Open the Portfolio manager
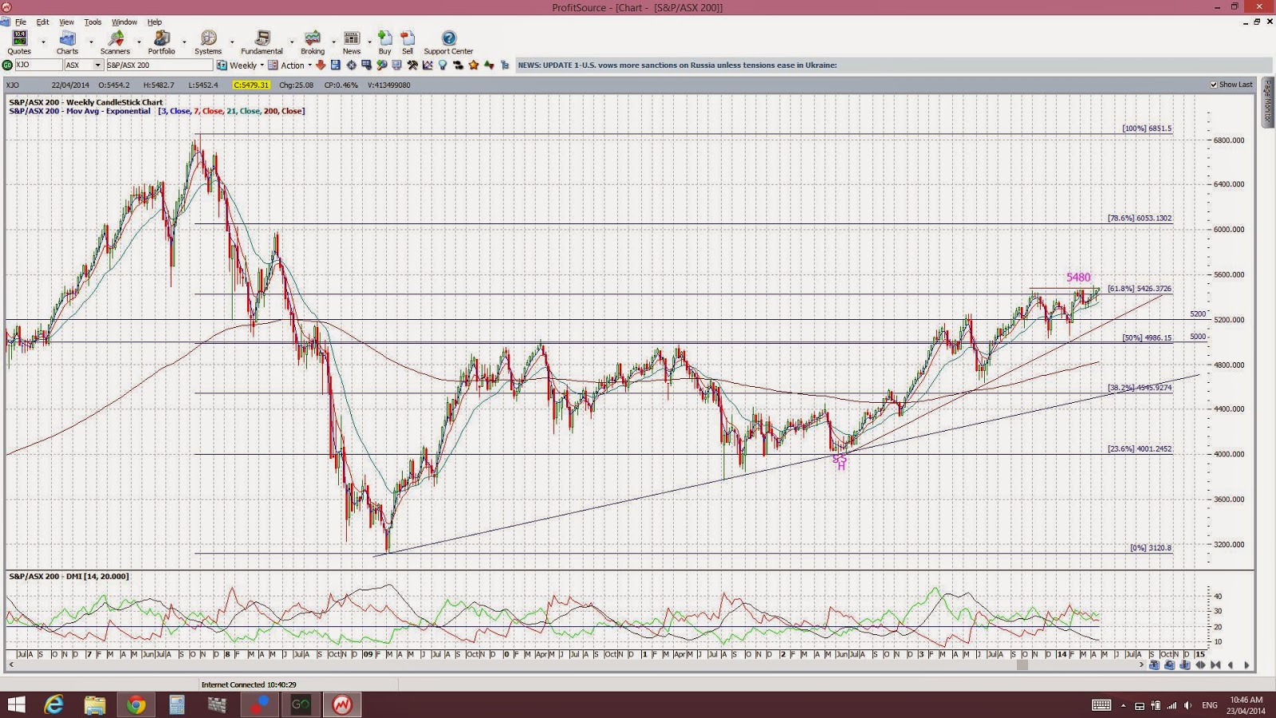This screenshot has height=718, width=1276. [161, 42]
